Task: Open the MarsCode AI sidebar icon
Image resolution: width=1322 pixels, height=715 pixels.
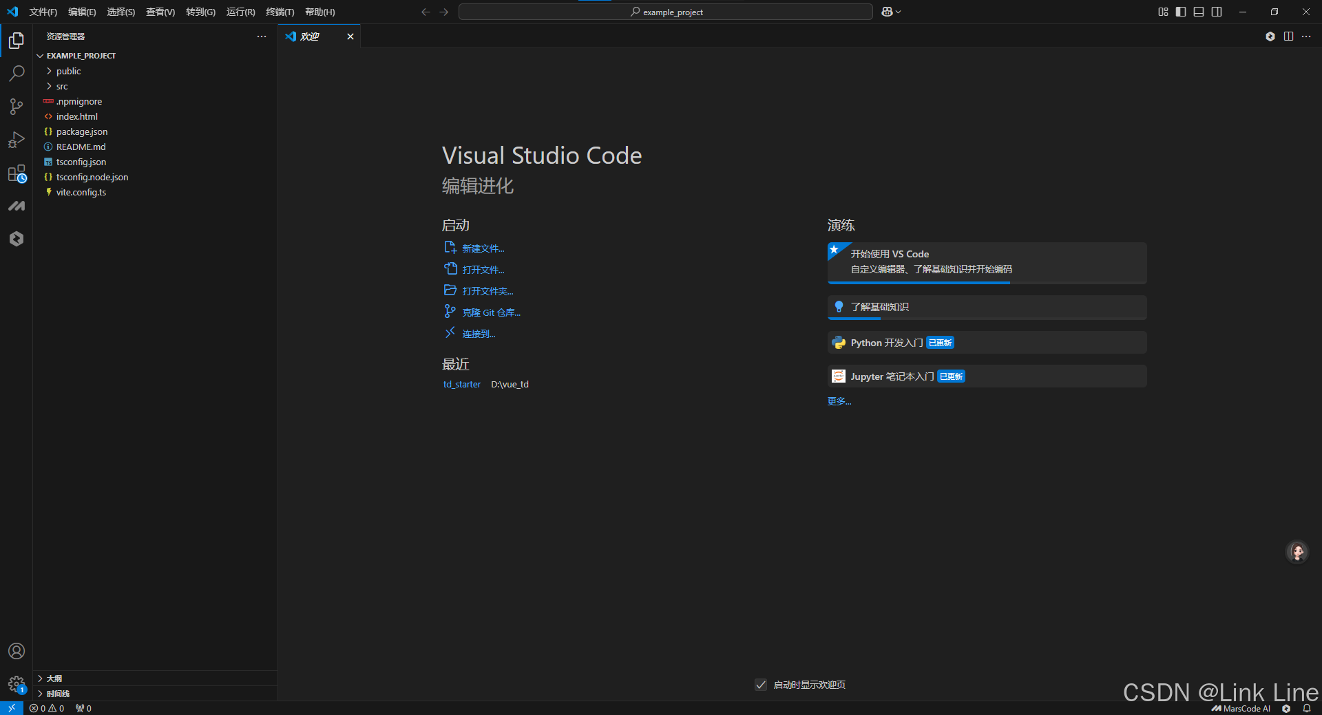Action: coord(17,206)
